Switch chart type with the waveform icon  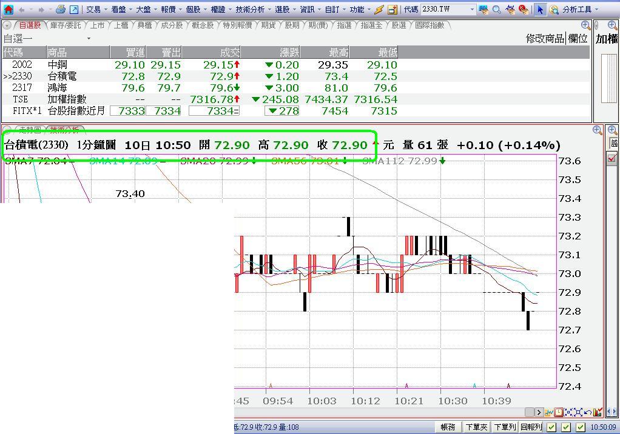pos(548,412)
